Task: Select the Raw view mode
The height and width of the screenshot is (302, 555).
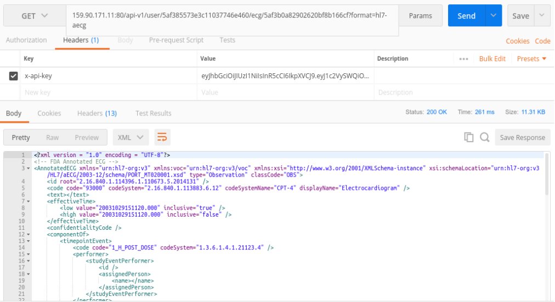Action: 53,138
